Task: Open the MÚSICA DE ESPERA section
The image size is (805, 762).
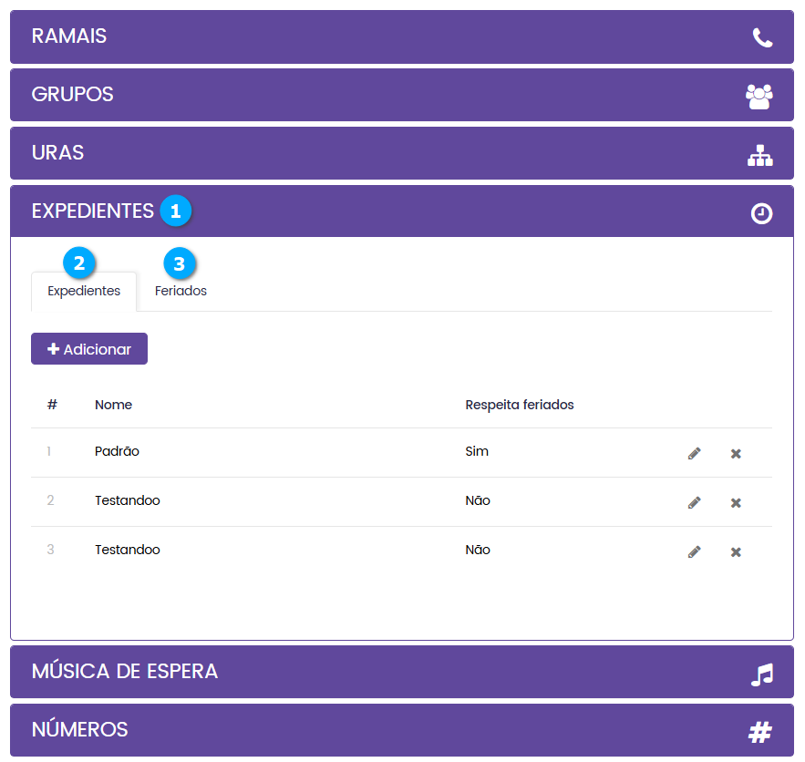Action: tap(125, 672)
